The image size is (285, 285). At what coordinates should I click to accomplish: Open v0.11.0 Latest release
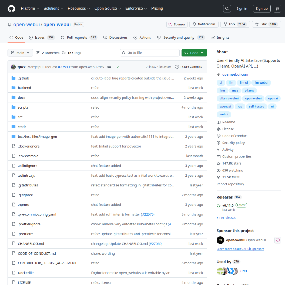point(232,205)
